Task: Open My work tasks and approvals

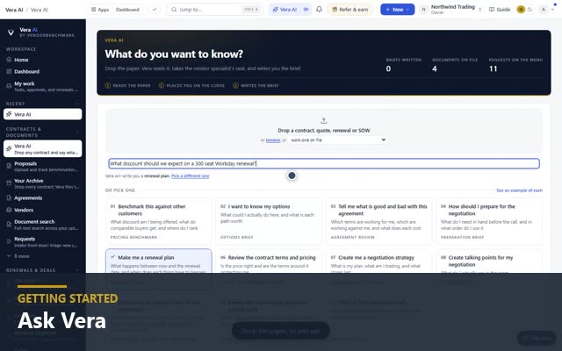Action: pos(43,86)
